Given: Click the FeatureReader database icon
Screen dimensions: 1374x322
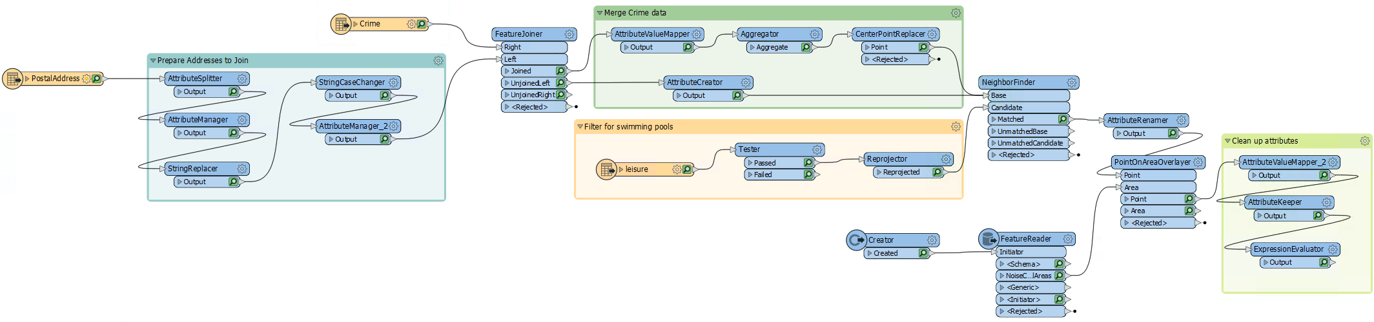Looking at the screenshot, I should point(989,239).
